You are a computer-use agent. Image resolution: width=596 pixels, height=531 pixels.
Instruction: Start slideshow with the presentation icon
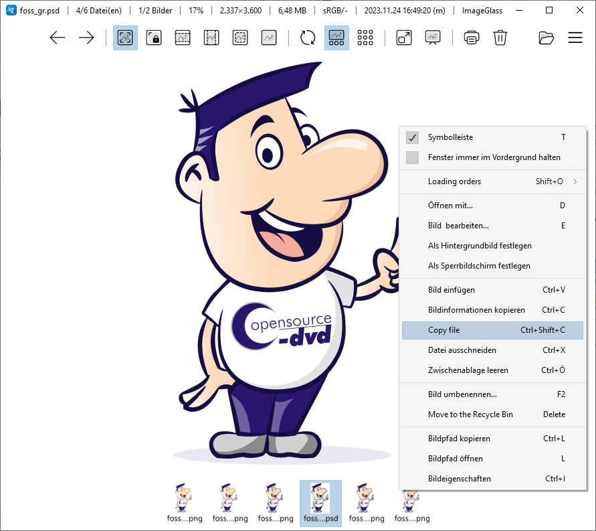pos(433,38)
